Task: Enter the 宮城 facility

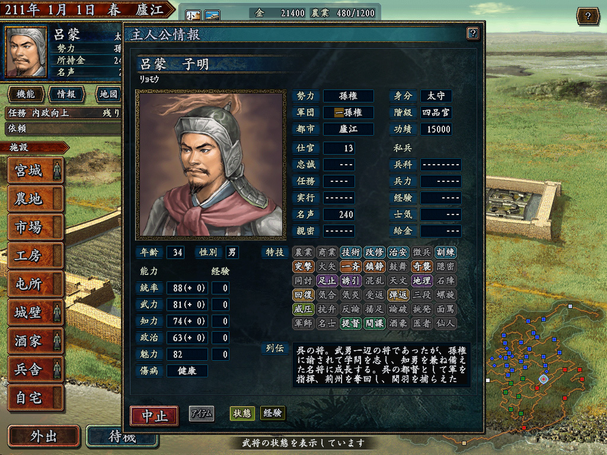Action: 35,170
